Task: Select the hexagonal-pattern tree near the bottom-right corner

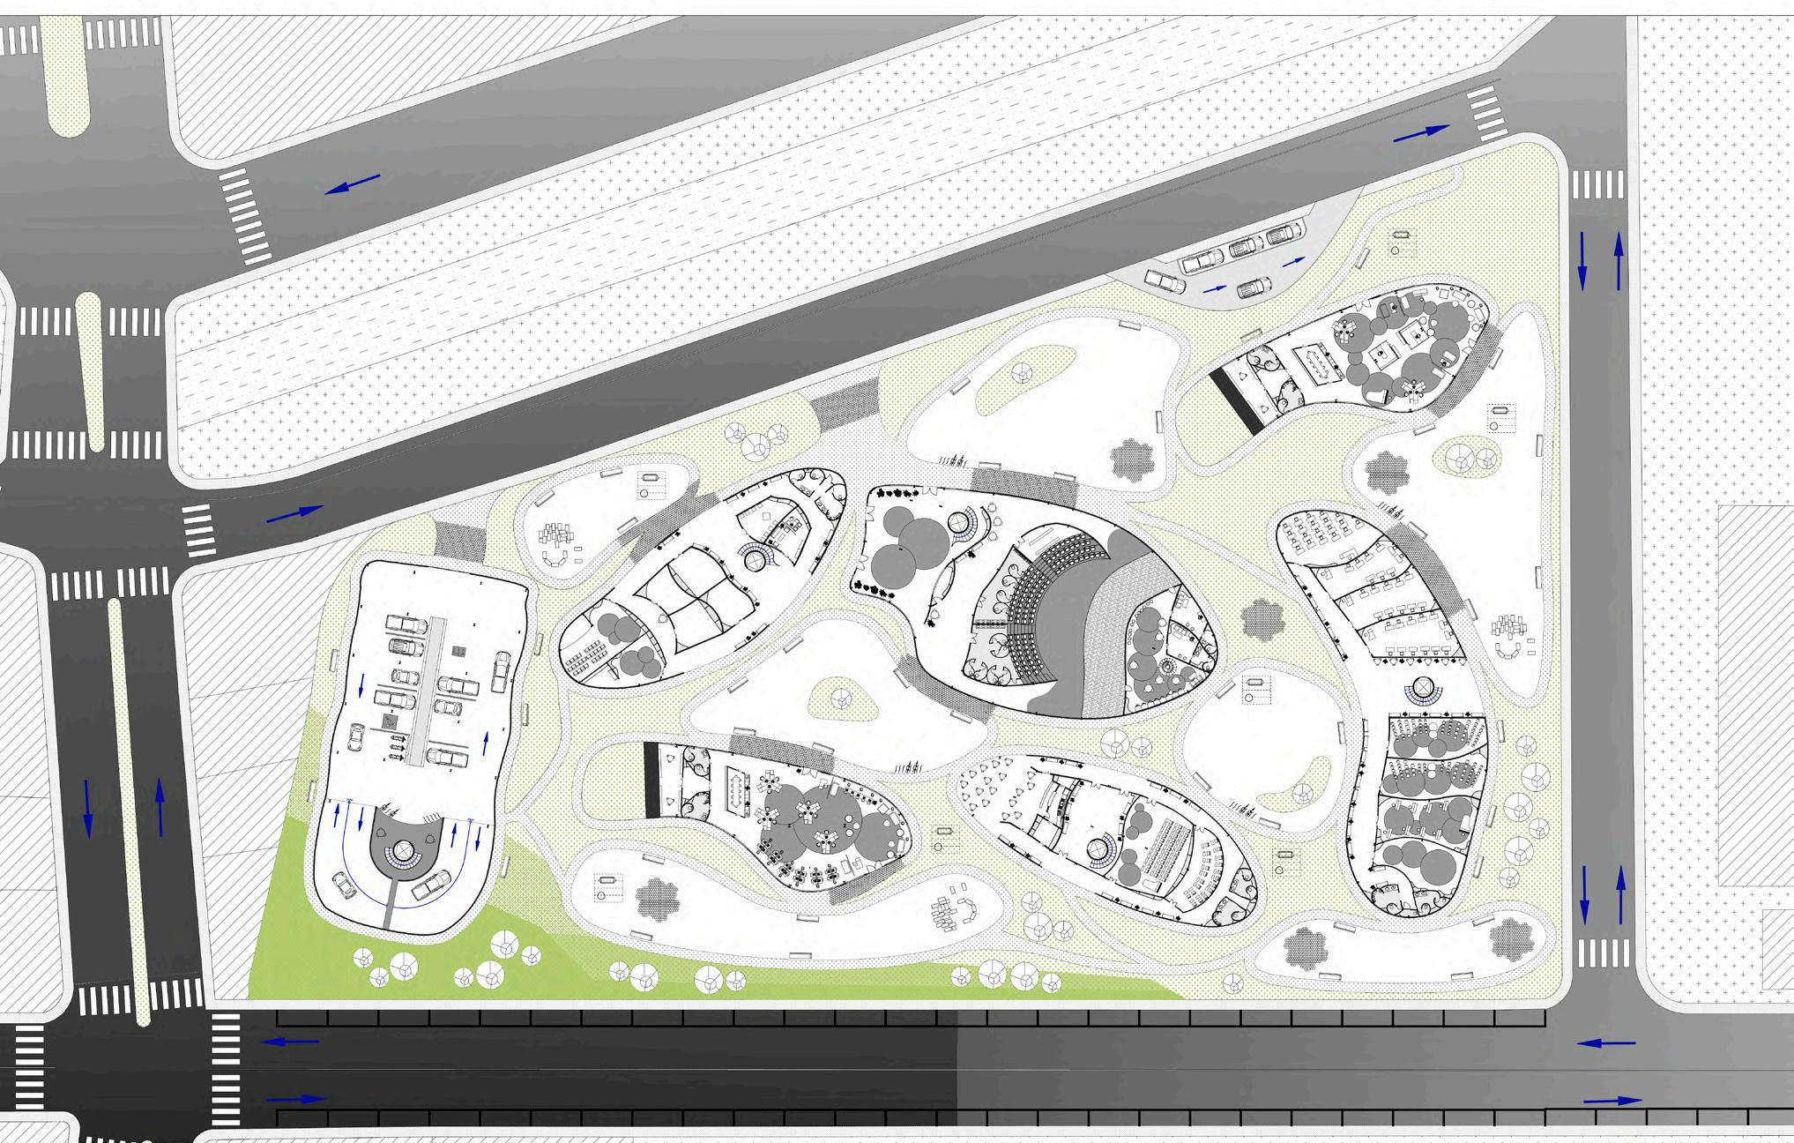Action: click(1513, 938)
